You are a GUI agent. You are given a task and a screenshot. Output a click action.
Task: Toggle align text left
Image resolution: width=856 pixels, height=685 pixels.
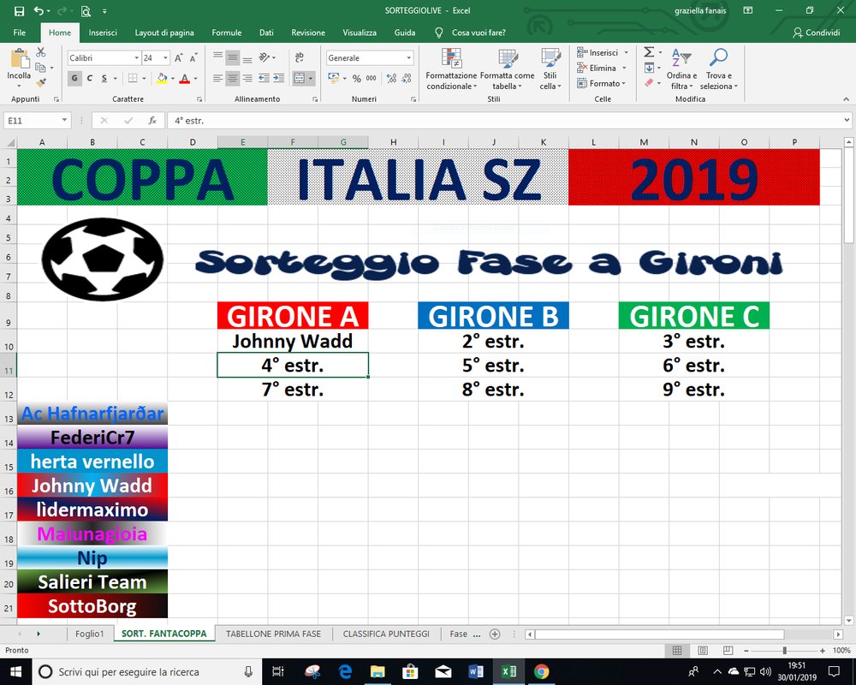click(217, 79)
